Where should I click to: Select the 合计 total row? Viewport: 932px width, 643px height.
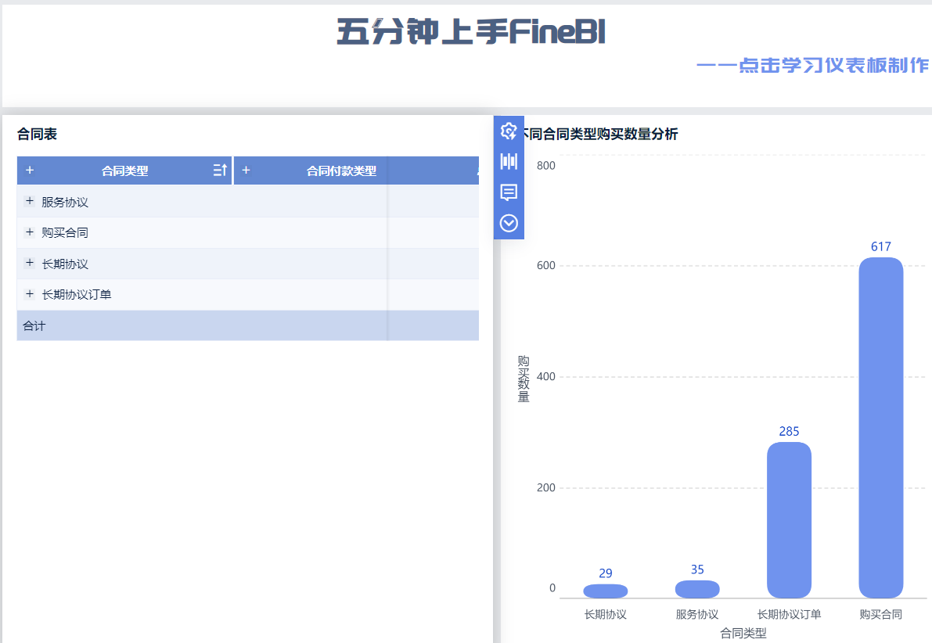tap(248, 325)
